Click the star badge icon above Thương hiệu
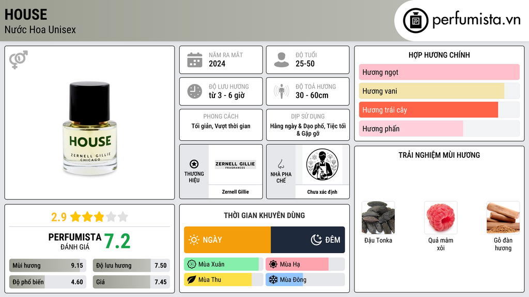This screenshot has height=297, width=529. pyautogui.click(x=194, y=164)
